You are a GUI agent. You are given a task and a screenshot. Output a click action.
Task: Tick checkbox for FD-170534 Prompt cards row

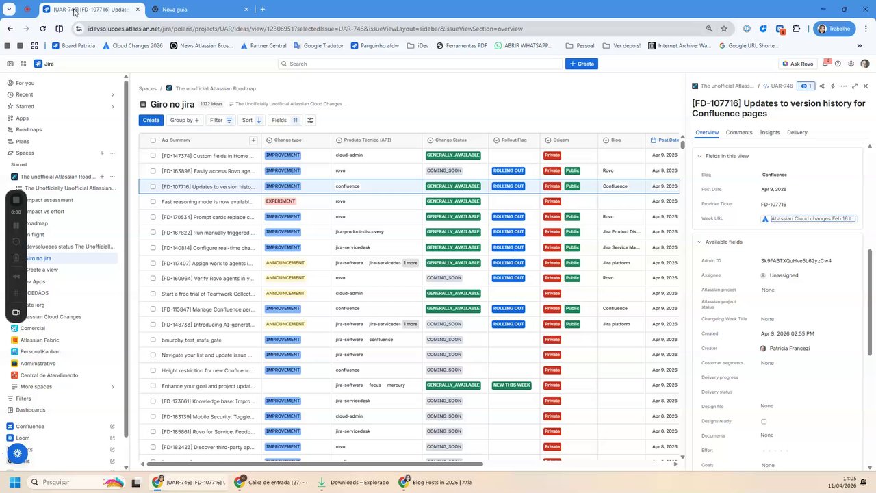coord(153,217)
